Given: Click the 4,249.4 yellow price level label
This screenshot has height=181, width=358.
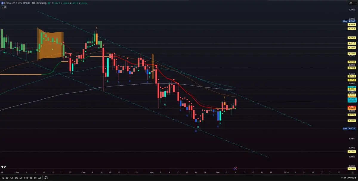Looking at the screenshot, I should (x=351, y=54).
